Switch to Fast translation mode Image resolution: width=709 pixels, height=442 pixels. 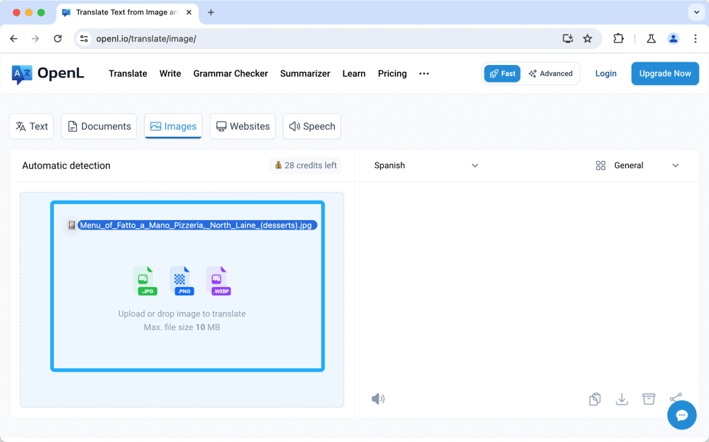tap(502, 73)
